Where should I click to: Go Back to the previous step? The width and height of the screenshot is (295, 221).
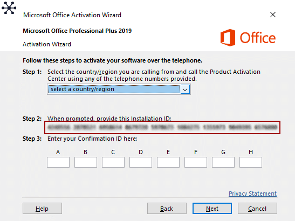[x=167, y=209]
